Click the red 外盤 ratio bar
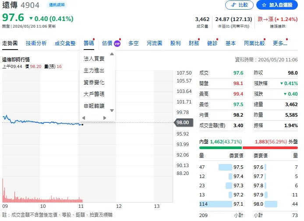The height and width of the screenshot is (221, 304). coord(270,148)
